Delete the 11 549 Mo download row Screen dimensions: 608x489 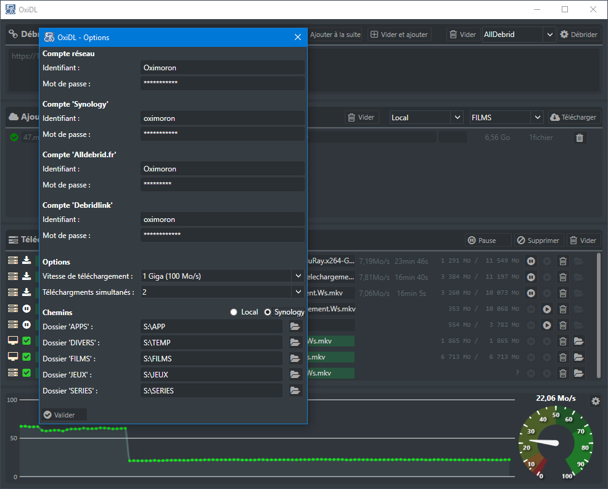click(x=562, y=261)
